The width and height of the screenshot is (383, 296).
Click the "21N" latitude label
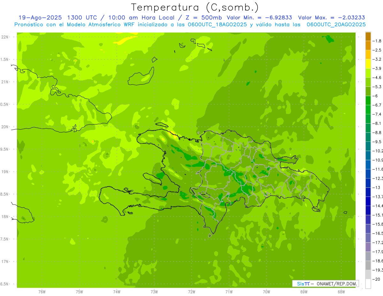5,82
